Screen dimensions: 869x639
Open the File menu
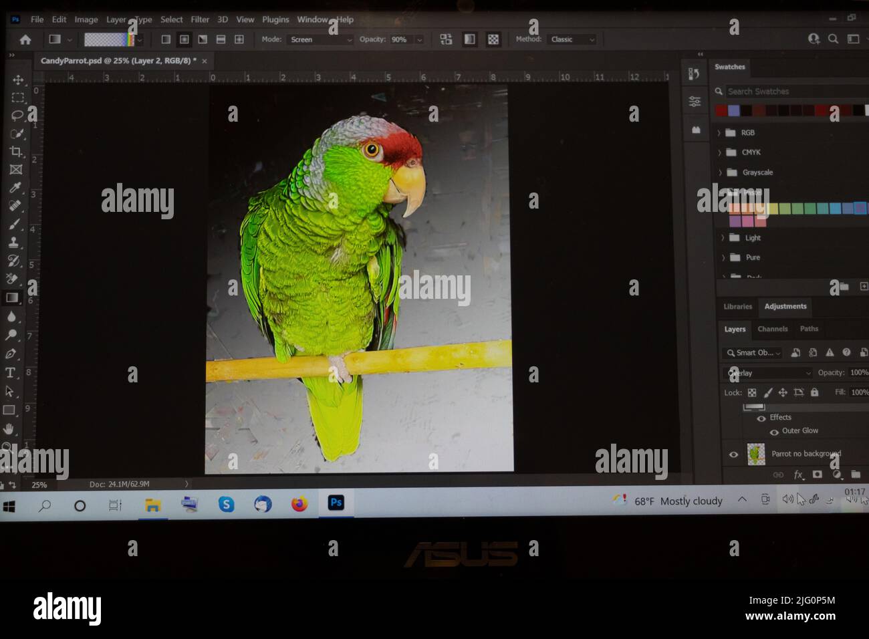pyautogui.click(x=37, y=19)
